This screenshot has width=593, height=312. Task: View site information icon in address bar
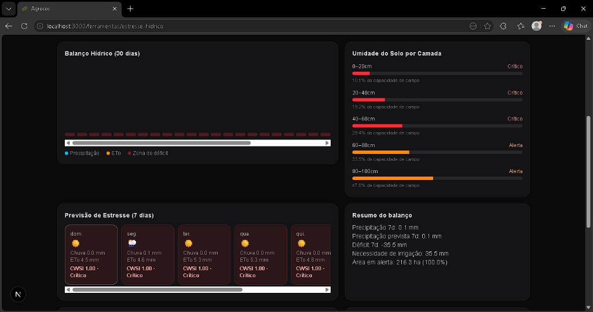click(x=40, y=26)
